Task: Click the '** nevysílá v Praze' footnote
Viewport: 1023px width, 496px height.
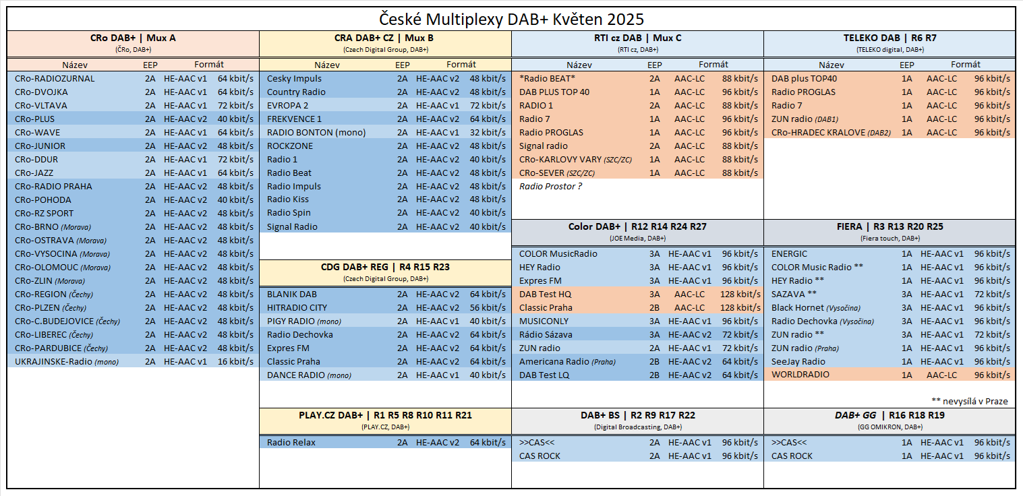Action: (x=969, y=401)
